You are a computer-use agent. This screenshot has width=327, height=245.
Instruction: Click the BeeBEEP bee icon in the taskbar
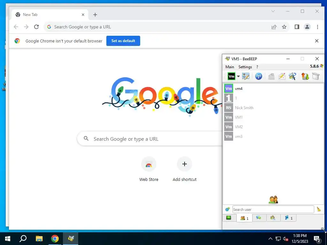click(71, 239)
